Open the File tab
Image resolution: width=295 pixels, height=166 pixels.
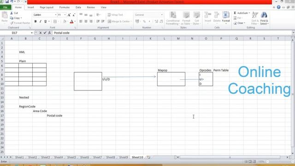[6, 7]
